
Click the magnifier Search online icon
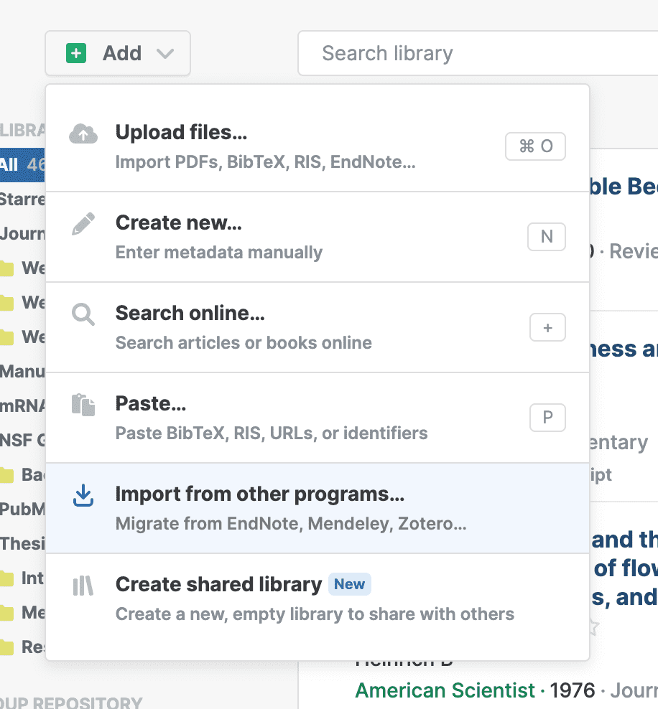(83, 315)
